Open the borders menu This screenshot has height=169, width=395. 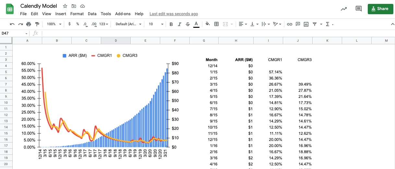216,24
